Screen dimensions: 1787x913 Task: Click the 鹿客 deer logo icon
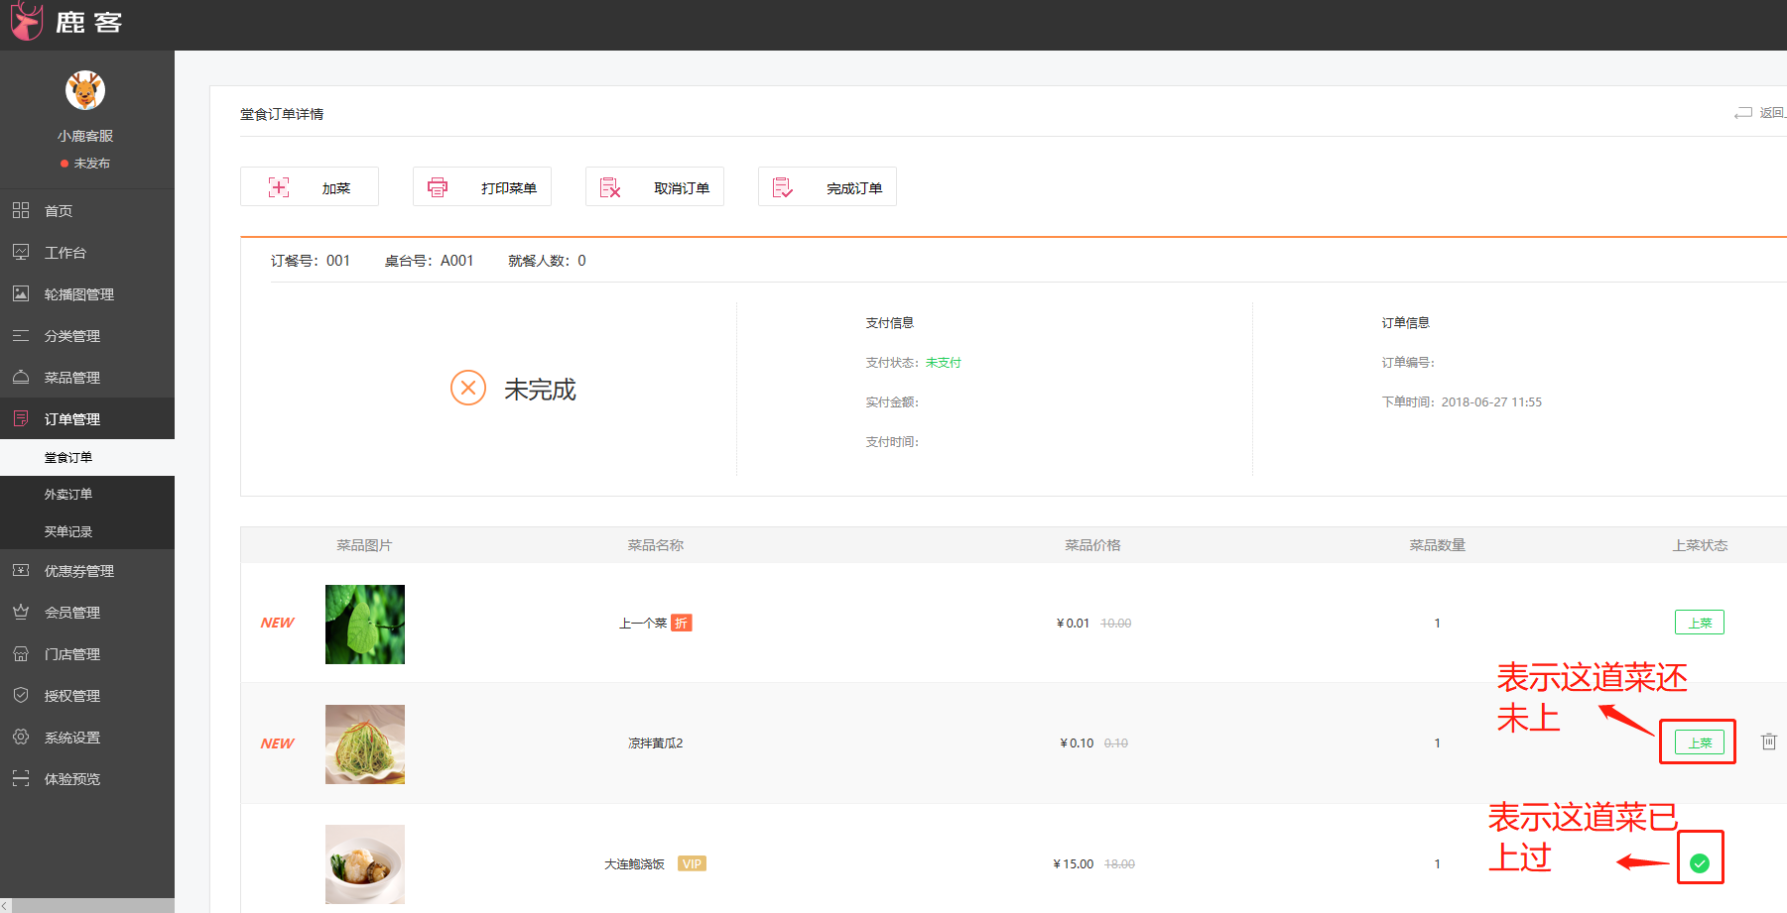pyautogui.click(x=27, y=21)
